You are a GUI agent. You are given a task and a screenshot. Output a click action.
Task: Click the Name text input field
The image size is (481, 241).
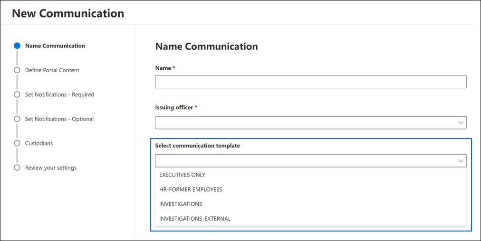[310, 82]
